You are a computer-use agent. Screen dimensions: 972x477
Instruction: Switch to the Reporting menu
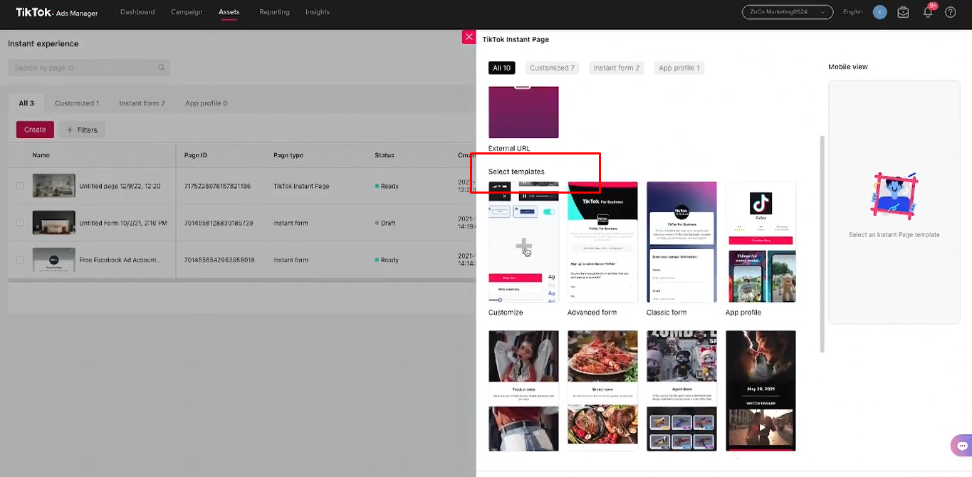coord(274,12)
